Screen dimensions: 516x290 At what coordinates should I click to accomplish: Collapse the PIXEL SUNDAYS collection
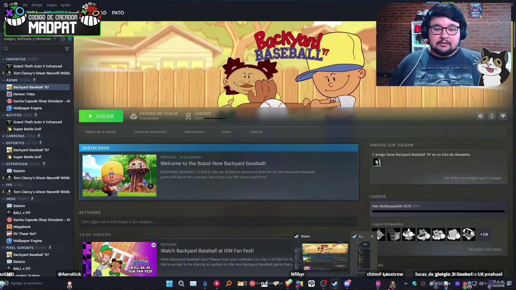(x=4, y=248)
